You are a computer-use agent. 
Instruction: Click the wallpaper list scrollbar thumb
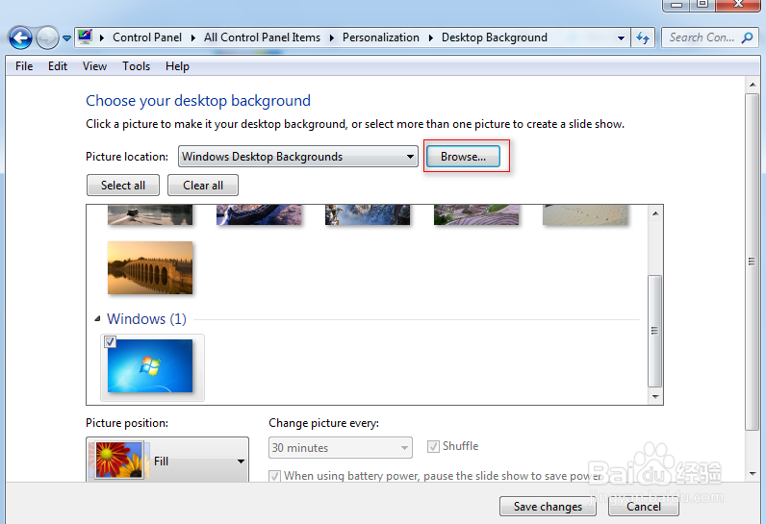655,331
